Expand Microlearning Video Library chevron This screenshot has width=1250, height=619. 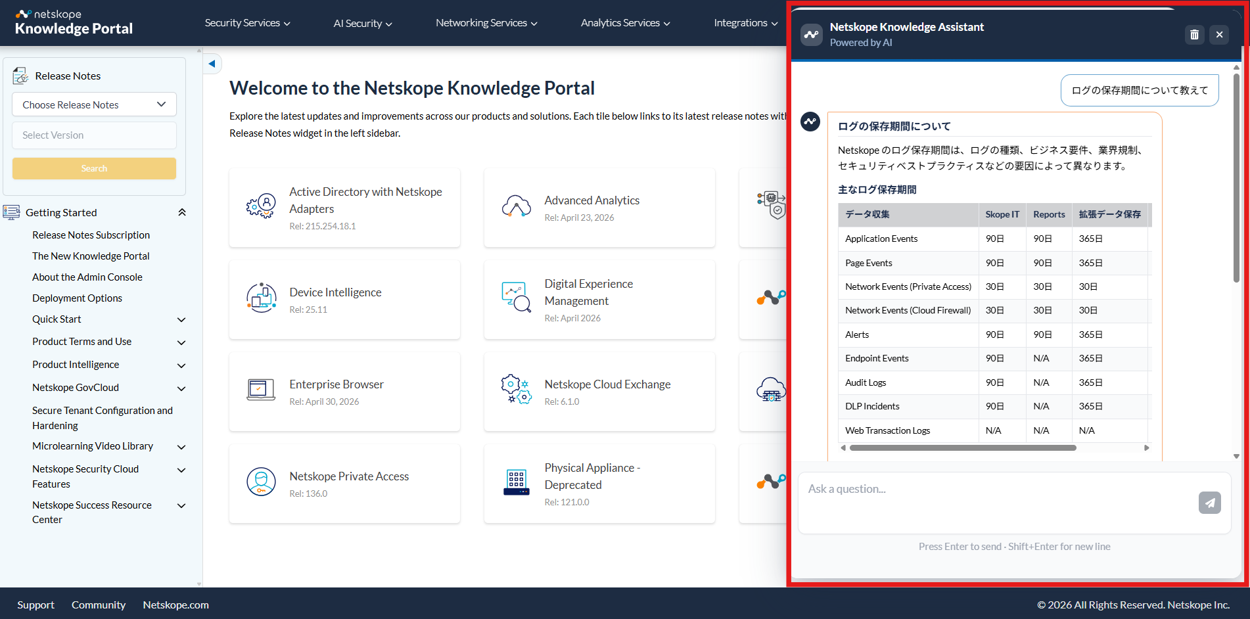pyautogui.click(x=181, y=447)
